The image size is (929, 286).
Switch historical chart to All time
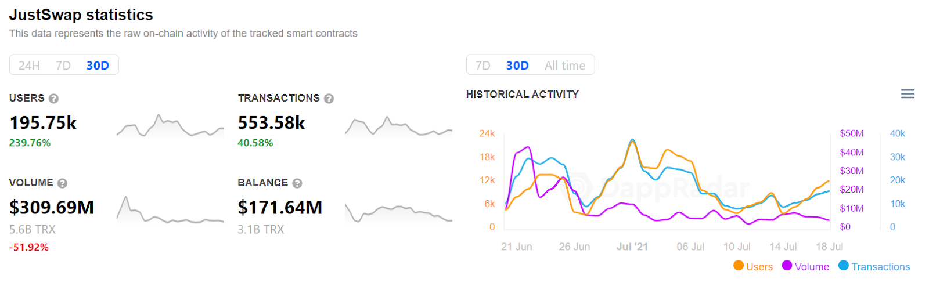564,66
